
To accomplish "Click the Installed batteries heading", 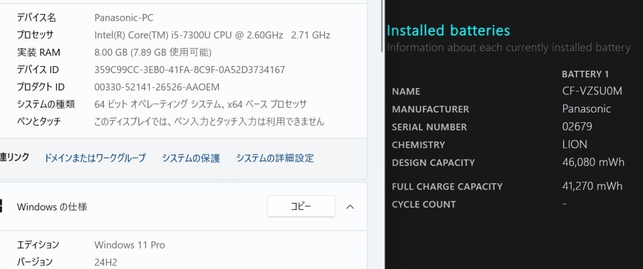I will [448, 30].
